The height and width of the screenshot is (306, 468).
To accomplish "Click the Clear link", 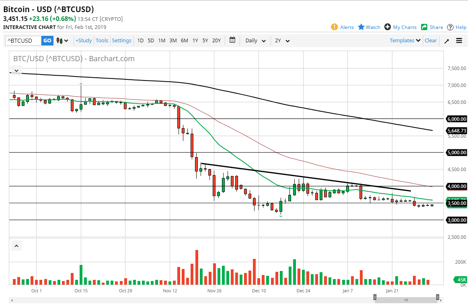I will pos(431,40).
